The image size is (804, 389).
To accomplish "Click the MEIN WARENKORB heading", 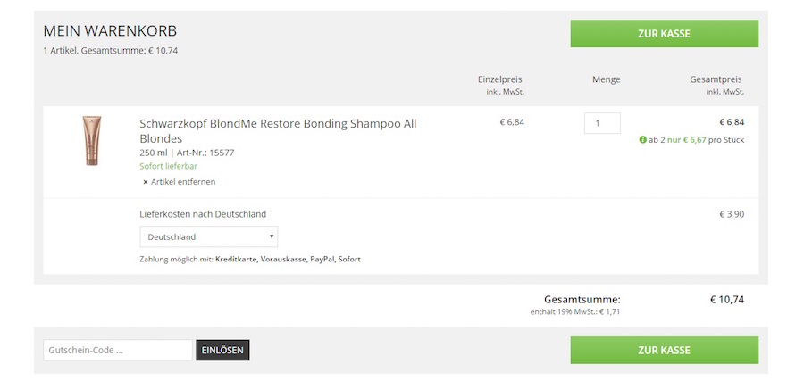I will (110, 31).
